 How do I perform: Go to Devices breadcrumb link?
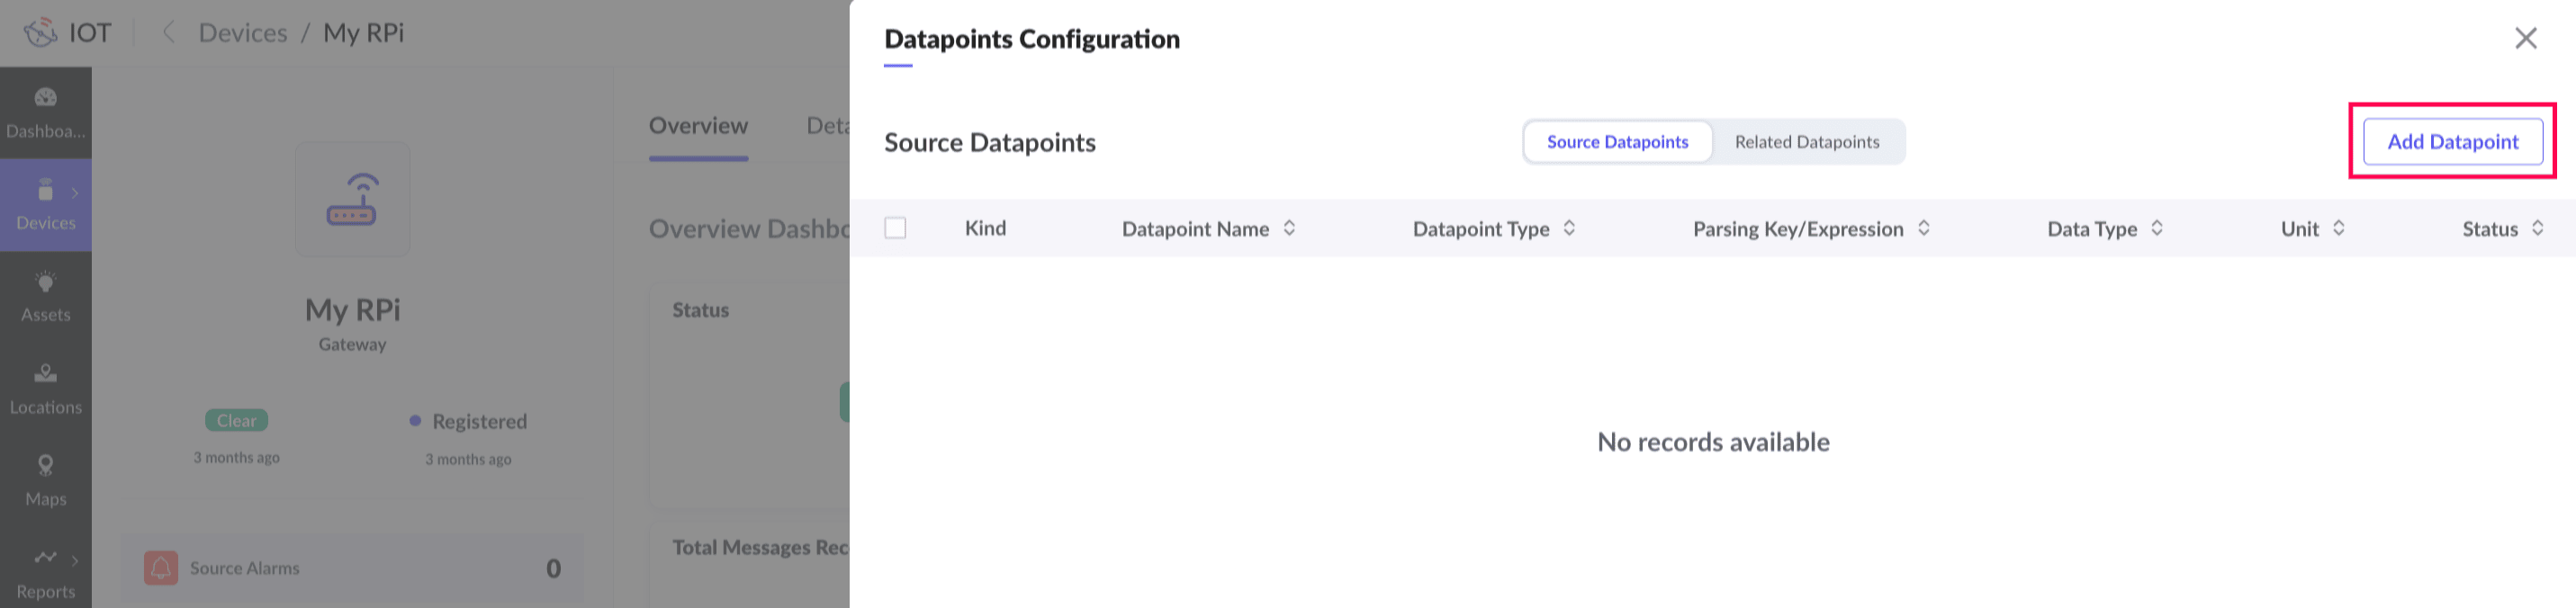click(x=243, y=33)
